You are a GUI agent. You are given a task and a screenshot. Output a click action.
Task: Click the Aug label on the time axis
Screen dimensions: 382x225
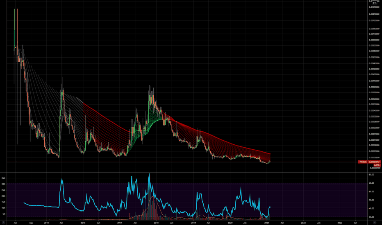pos(31,223)
